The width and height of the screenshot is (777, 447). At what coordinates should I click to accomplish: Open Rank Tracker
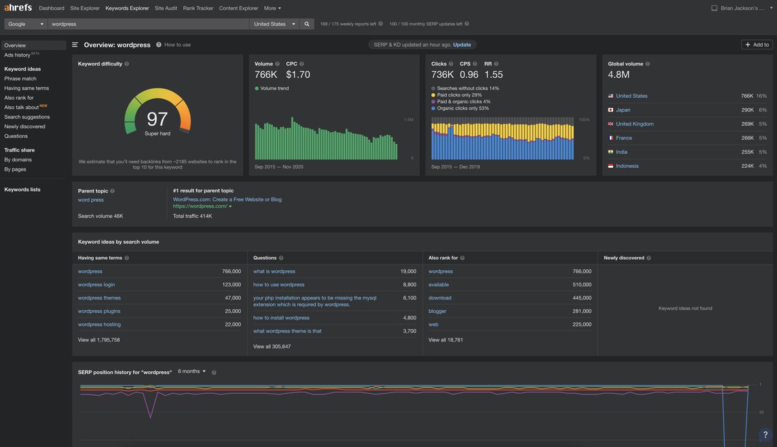(198, 8)
